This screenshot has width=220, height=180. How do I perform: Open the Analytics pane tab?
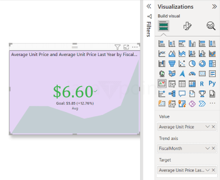tap(211, 26)
